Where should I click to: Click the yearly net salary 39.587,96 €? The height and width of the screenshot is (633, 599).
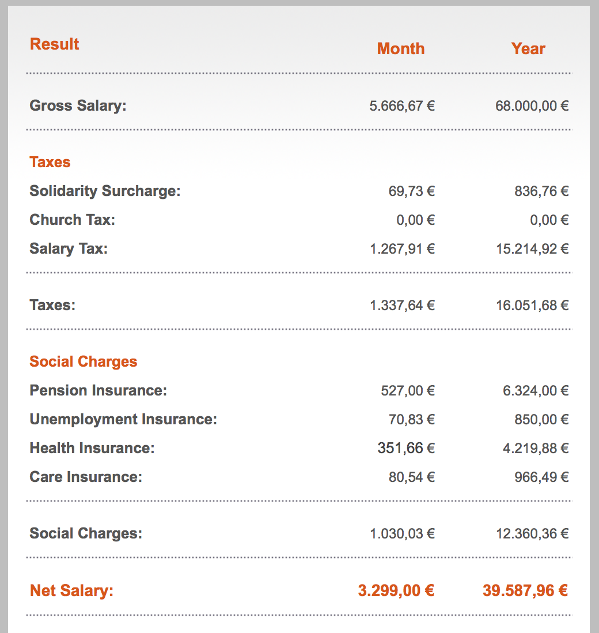[525, 591]
